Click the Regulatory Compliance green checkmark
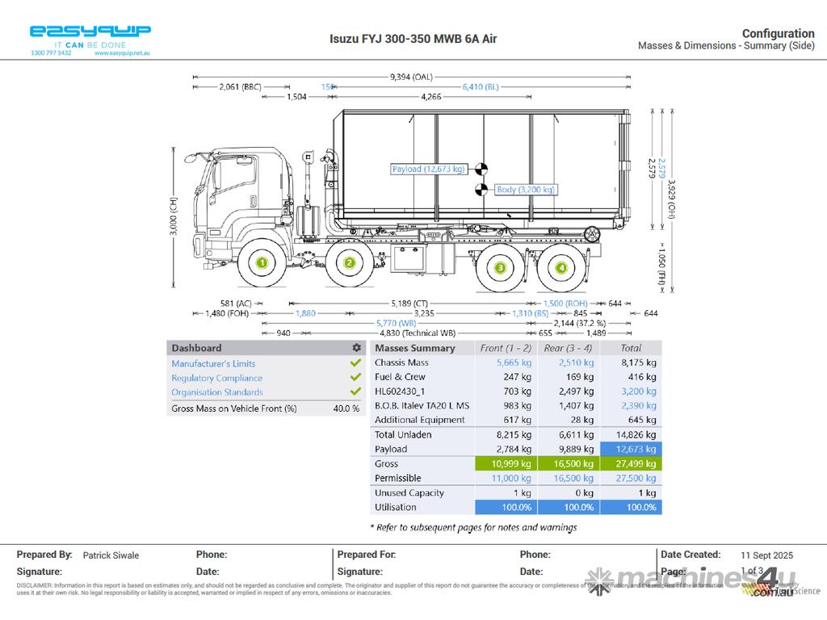The width and height of the screenshot is (827, 620). click(x=355, y=378)
